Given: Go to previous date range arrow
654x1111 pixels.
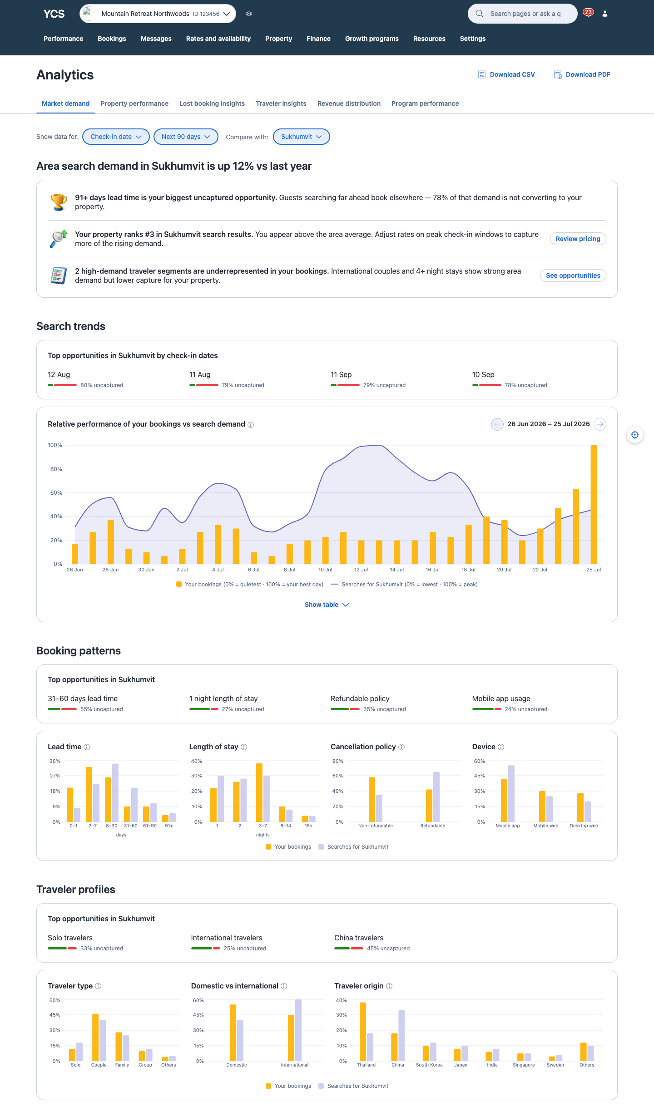Looking at the screenshot, I should click(x=497, y=424).
